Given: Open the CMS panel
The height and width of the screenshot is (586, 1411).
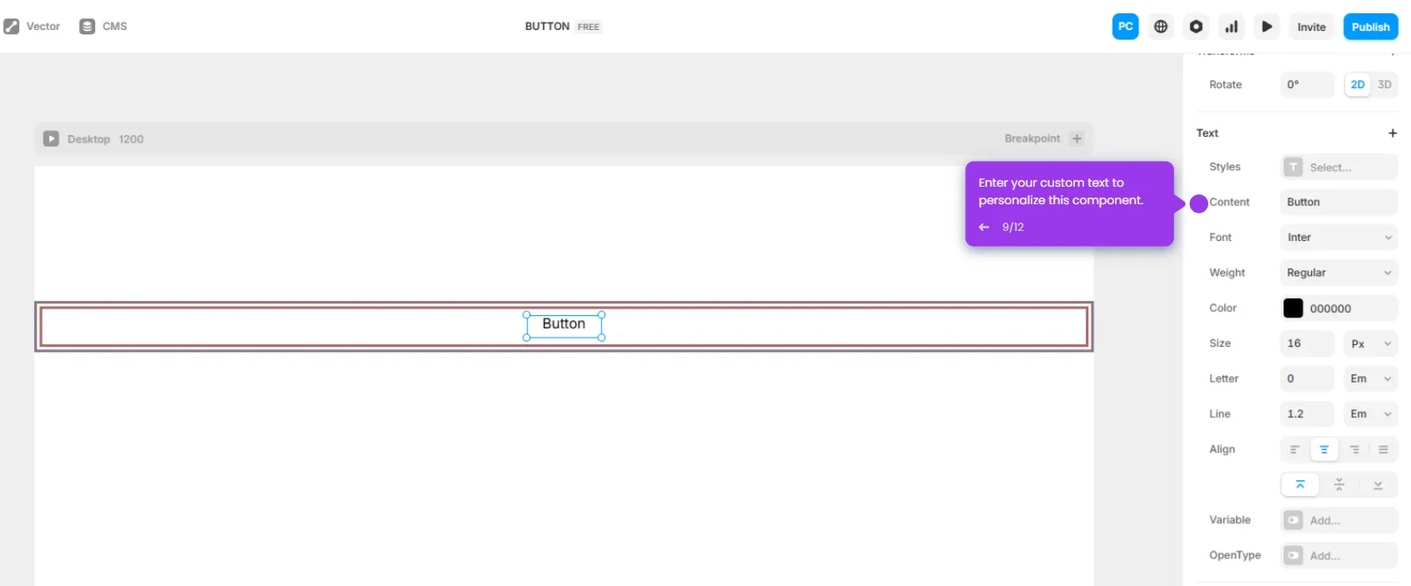Looking at the screenshot, I should click(103, 27).
